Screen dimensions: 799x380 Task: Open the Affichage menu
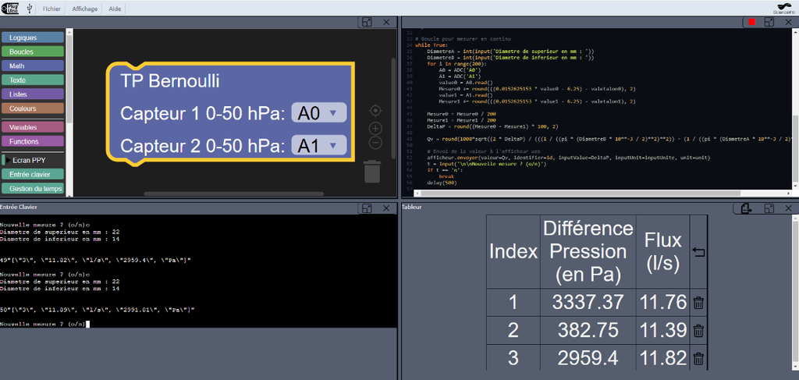tap(84, 9)
